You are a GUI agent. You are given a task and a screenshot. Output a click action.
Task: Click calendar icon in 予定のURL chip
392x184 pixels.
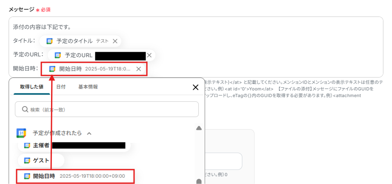(x=58, y=55)
